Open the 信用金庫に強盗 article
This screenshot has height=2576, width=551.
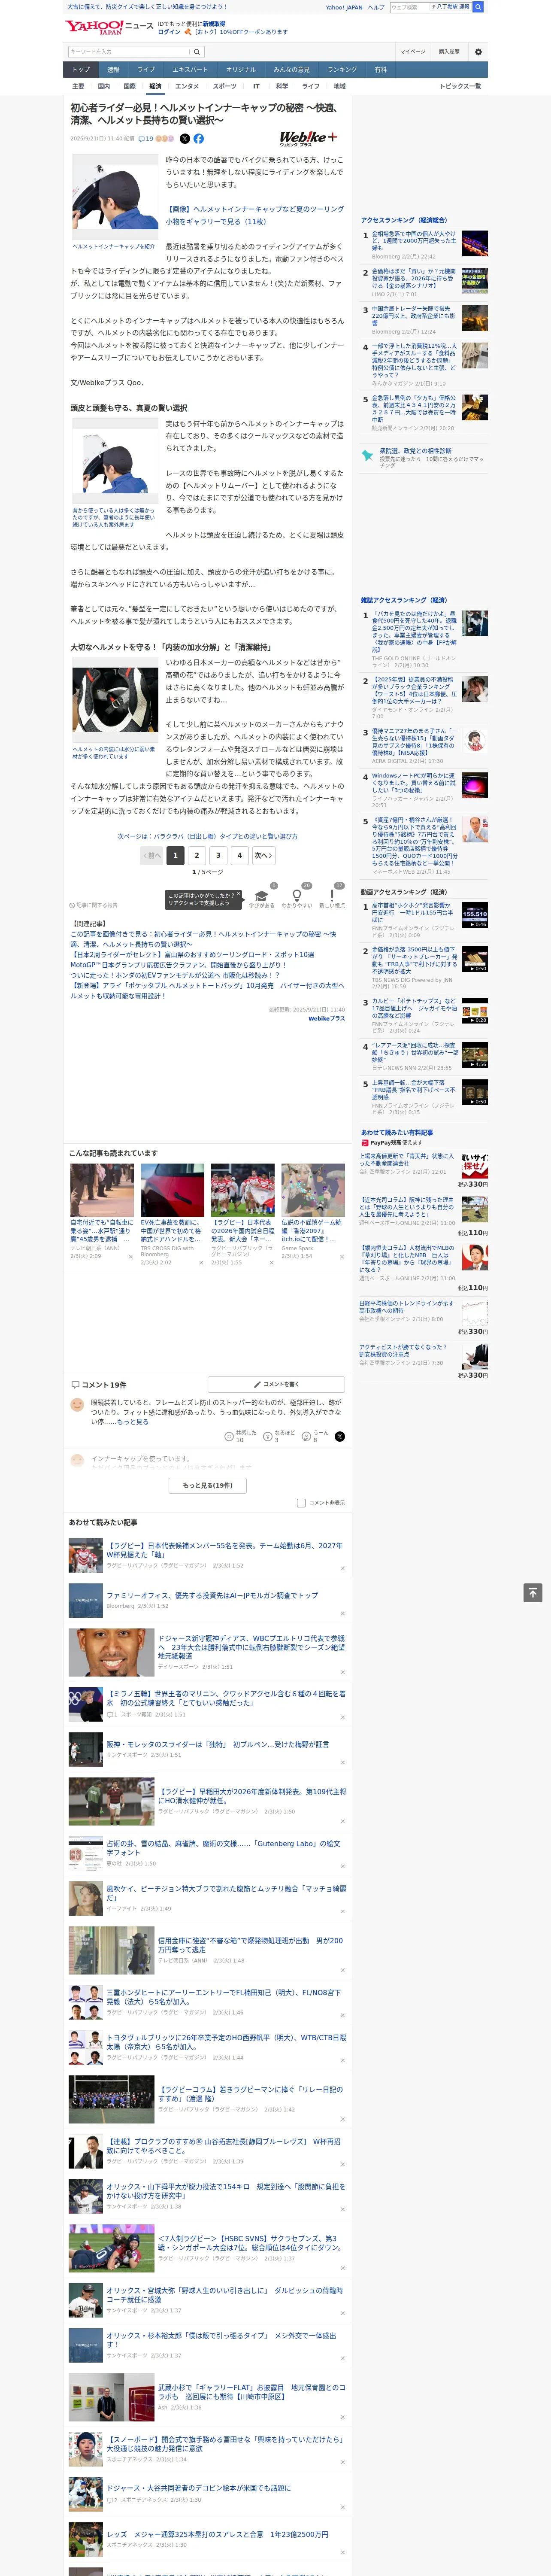tap(250, 1945)
